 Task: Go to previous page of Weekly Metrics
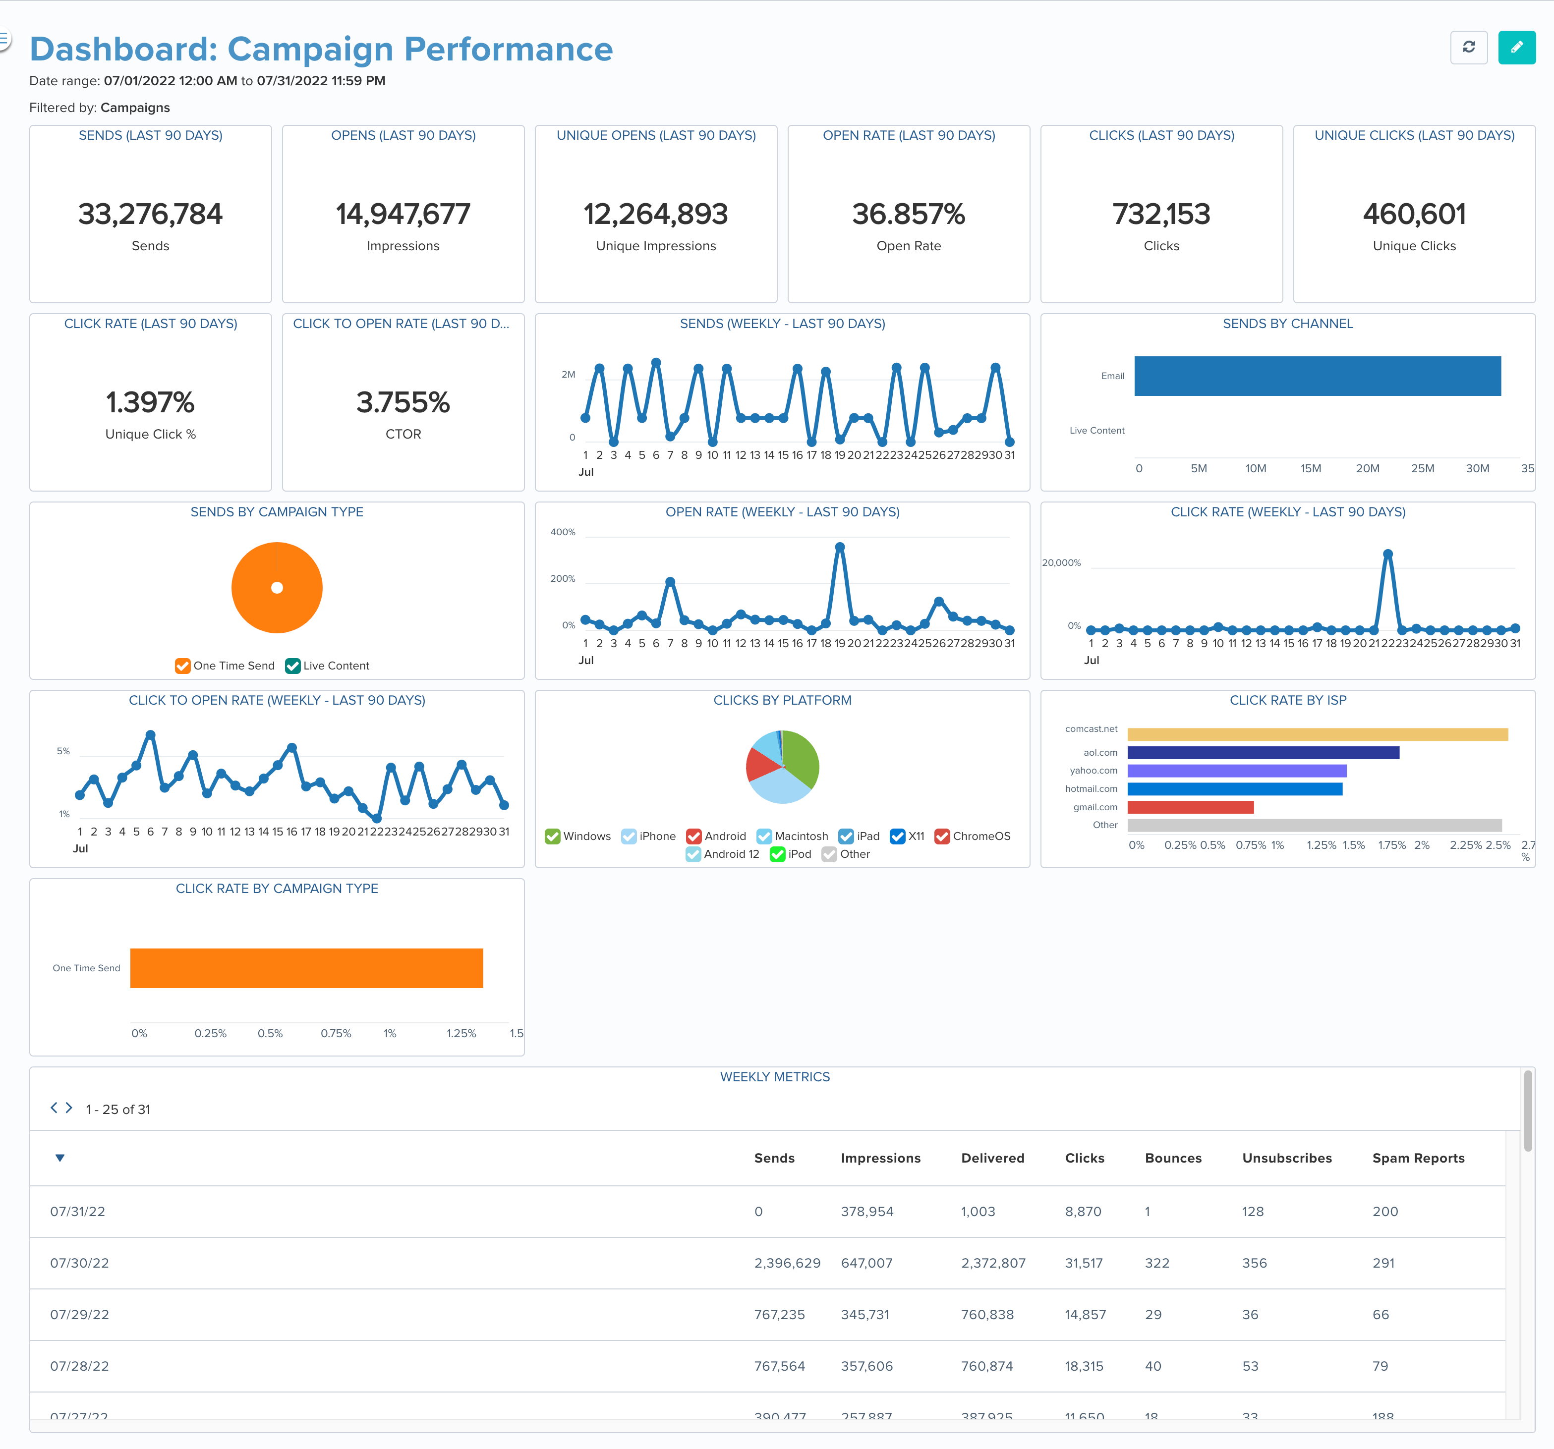54,1108
